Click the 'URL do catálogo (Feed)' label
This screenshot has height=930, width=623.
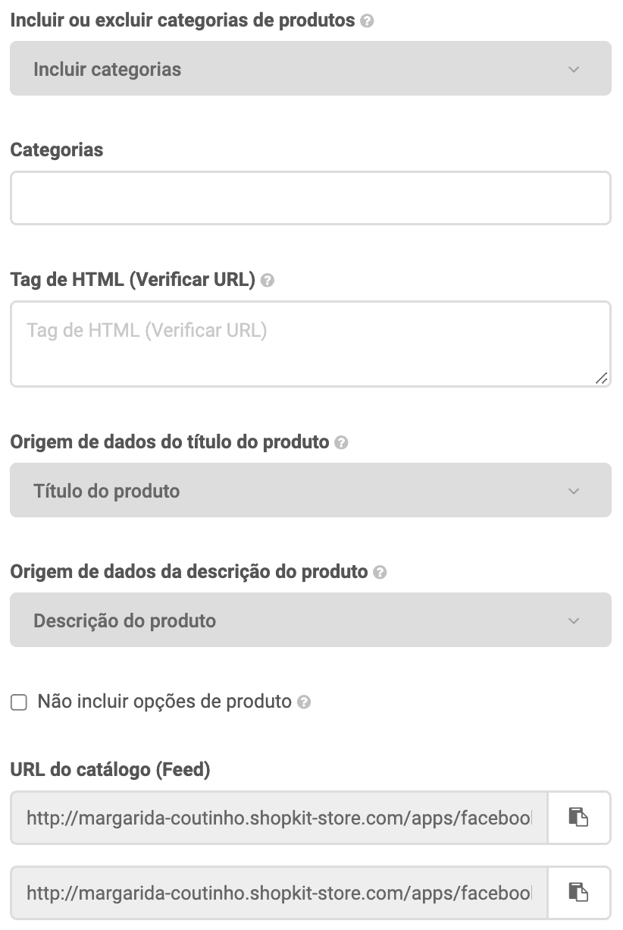pos(110,770)
